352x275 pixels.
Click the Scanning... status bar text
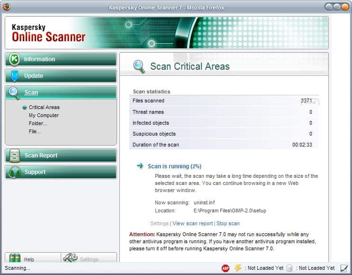tap(17, 268)
